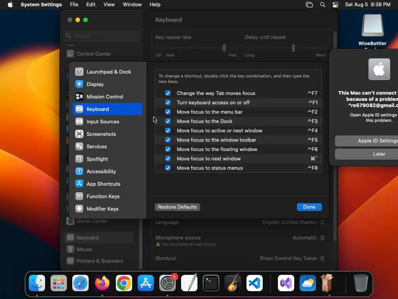Select Services shortcuts category
The height and width of the screenshot is (299, 398).
tap(108, 146)
